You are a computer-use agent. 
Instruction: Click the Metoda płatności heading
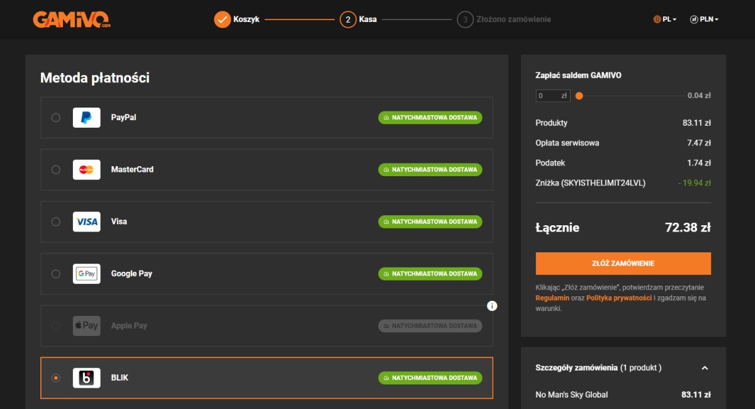click(95, 78)
